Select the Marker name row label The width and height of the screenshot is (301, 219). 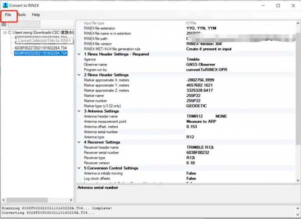pos(94,95)
